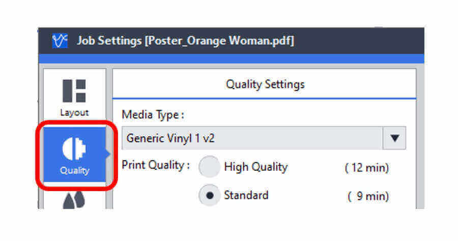Click the Print Quality label
Viewport: 458px width, 241px height.
click(156, 165)
